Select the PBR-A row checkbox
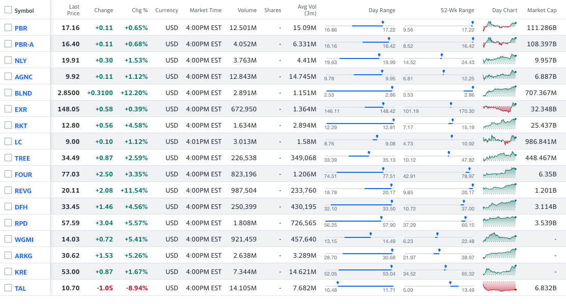Screen dimensions: 566x304 (x=8, y=44)
